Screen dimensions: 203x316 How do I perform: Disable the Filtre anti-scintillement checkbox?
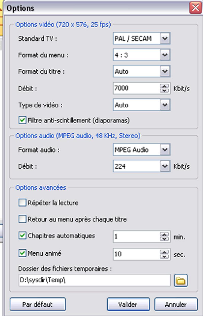(23, 120)
